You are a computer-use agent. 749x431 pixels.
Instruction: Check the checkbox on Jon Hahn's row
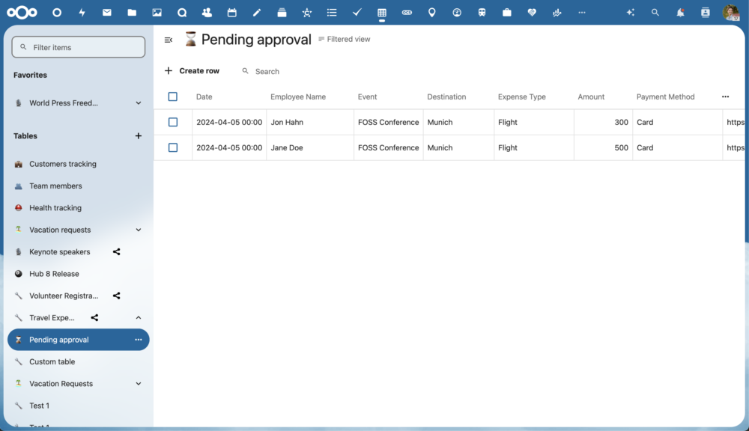(173, 122)
